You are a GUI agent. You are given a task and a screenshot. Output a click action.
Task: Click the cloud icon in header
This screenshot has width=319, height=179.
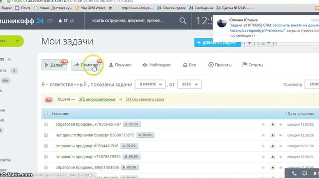(x=72, y=21)
